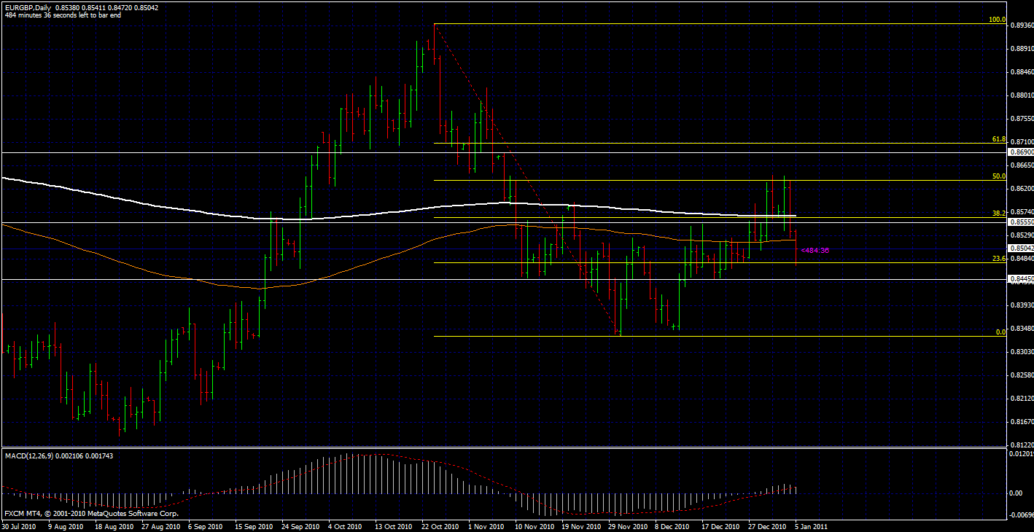Click the 0.83930 price axis value
This screenshot has height=532, width=1034.
pos(1022,305)
